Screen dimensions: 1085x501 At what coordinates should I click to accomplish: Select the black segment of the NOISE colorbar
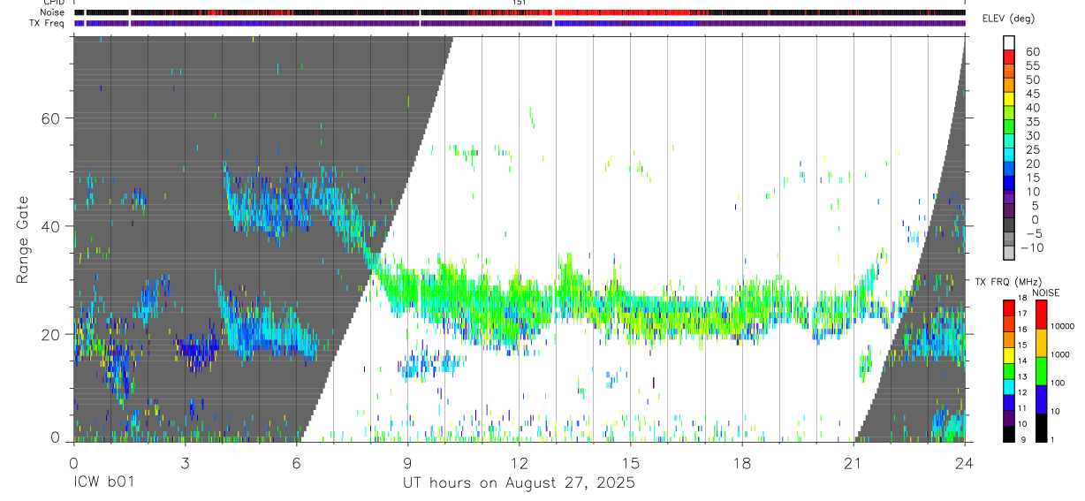pyautogui.click(x=1041, y=427)
